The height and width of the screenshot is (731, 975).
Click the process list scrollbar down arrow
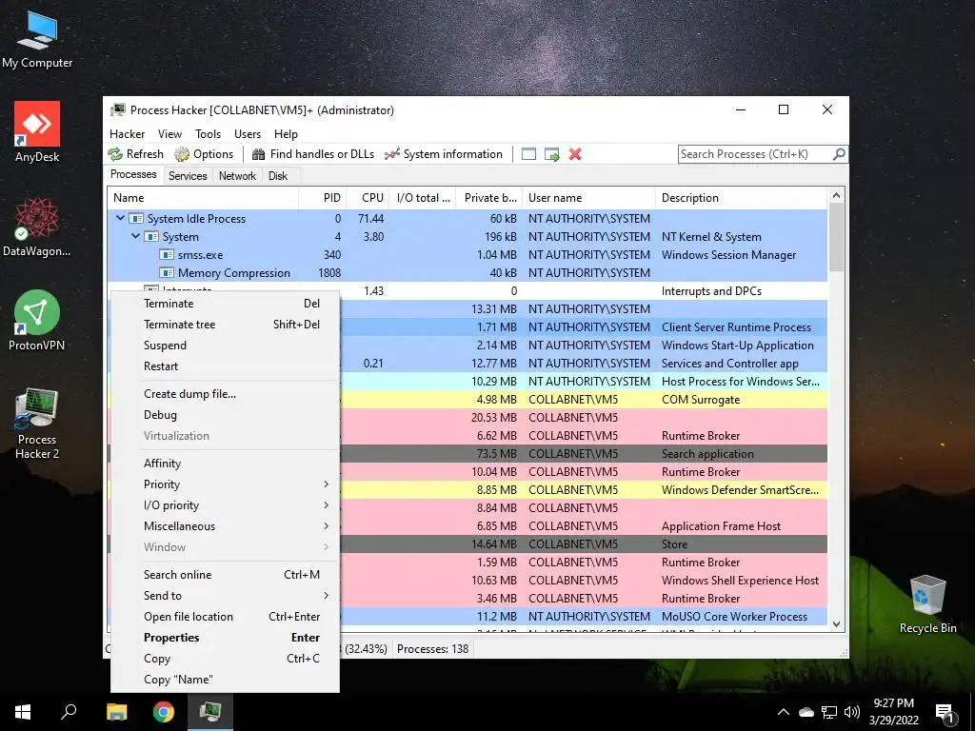(836, 624)
